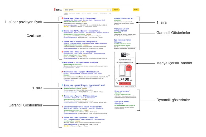Viewport: 206px width, 137px height.
Task: Click the ozon.travel green URL
Action: coord(118,93)
